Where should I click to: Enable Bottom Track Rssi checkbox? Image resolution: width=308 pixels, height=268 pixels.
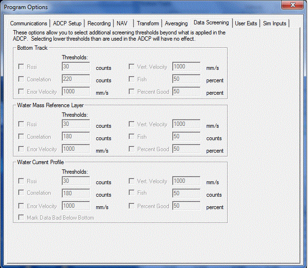point(21,67)
